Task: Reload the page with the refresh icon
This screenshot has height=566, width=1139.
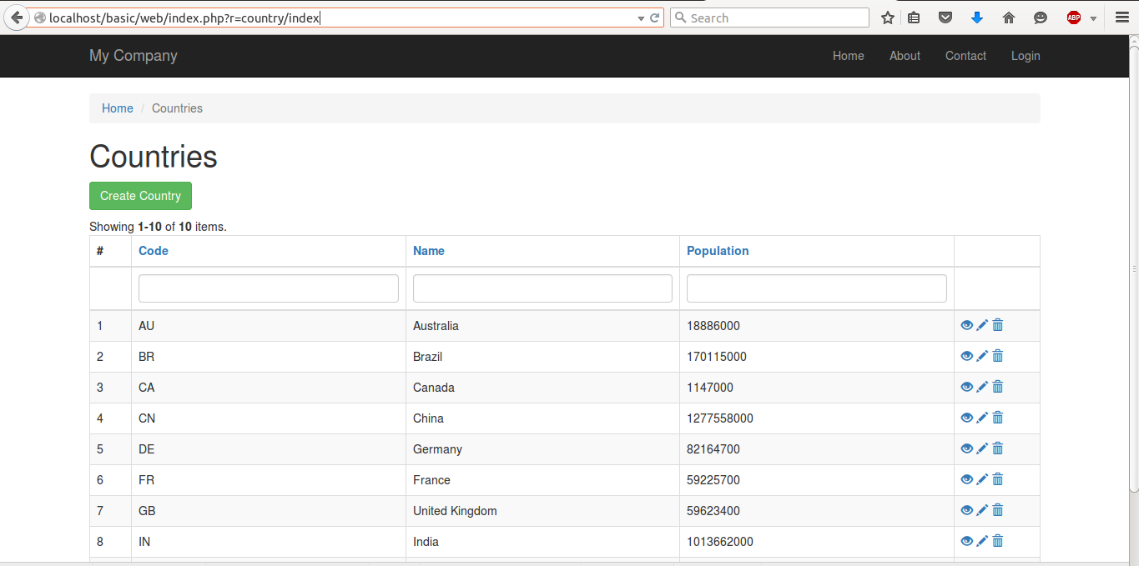Action: pyautogui.click(x=655, y=18)
